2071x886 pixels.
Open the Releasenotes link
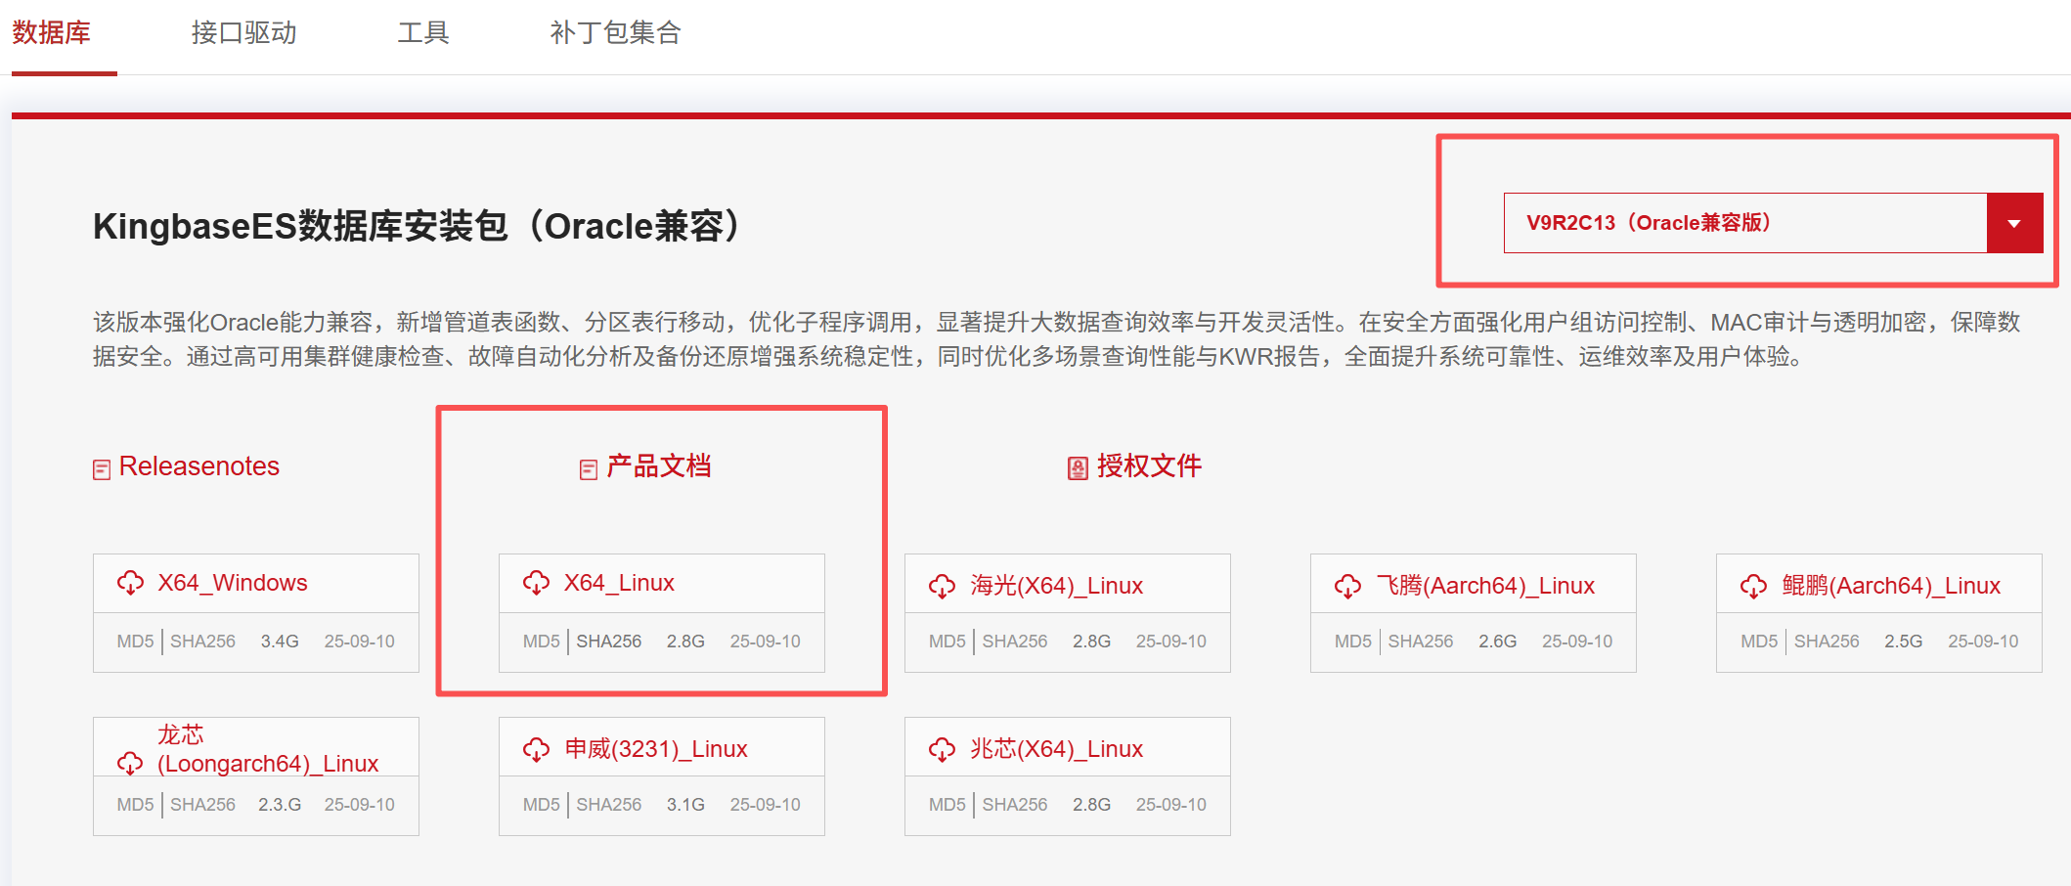[x=198, y=466]
